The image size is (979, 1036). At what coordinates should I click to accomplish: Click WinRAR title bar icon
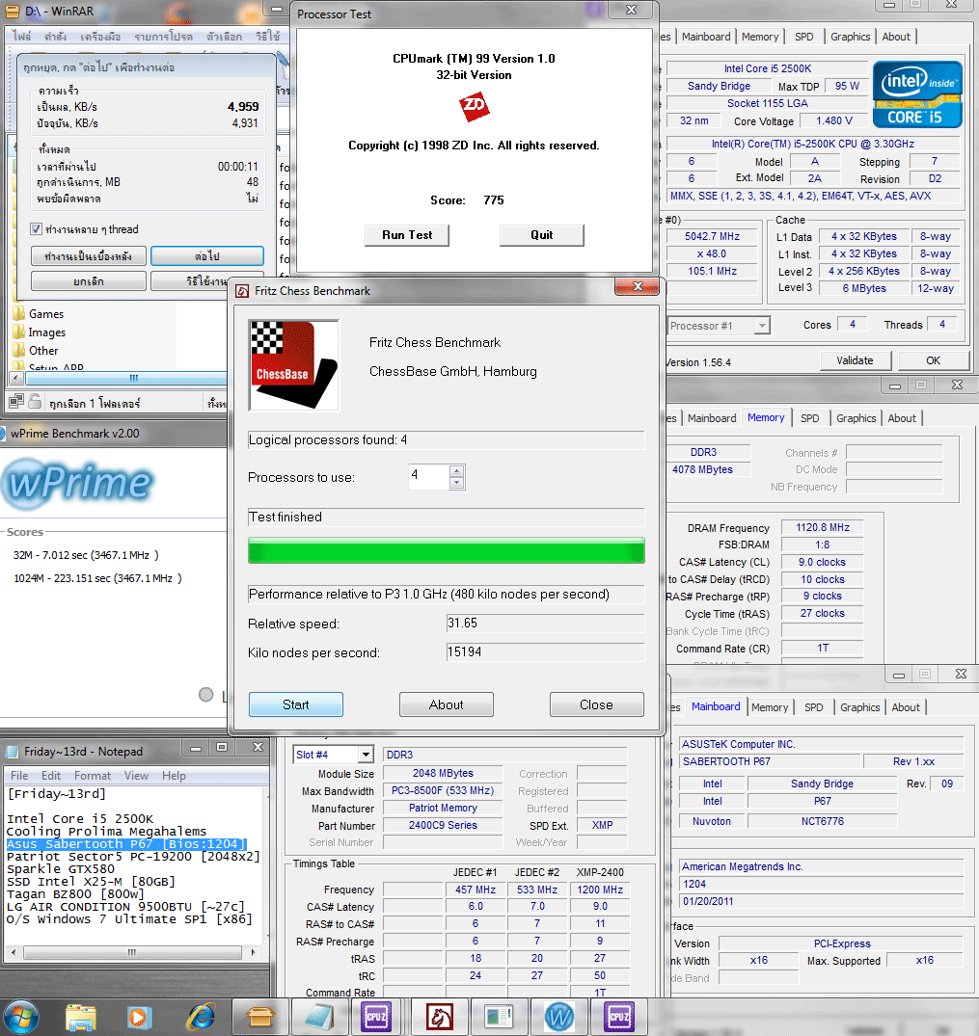tap(12, 12)
